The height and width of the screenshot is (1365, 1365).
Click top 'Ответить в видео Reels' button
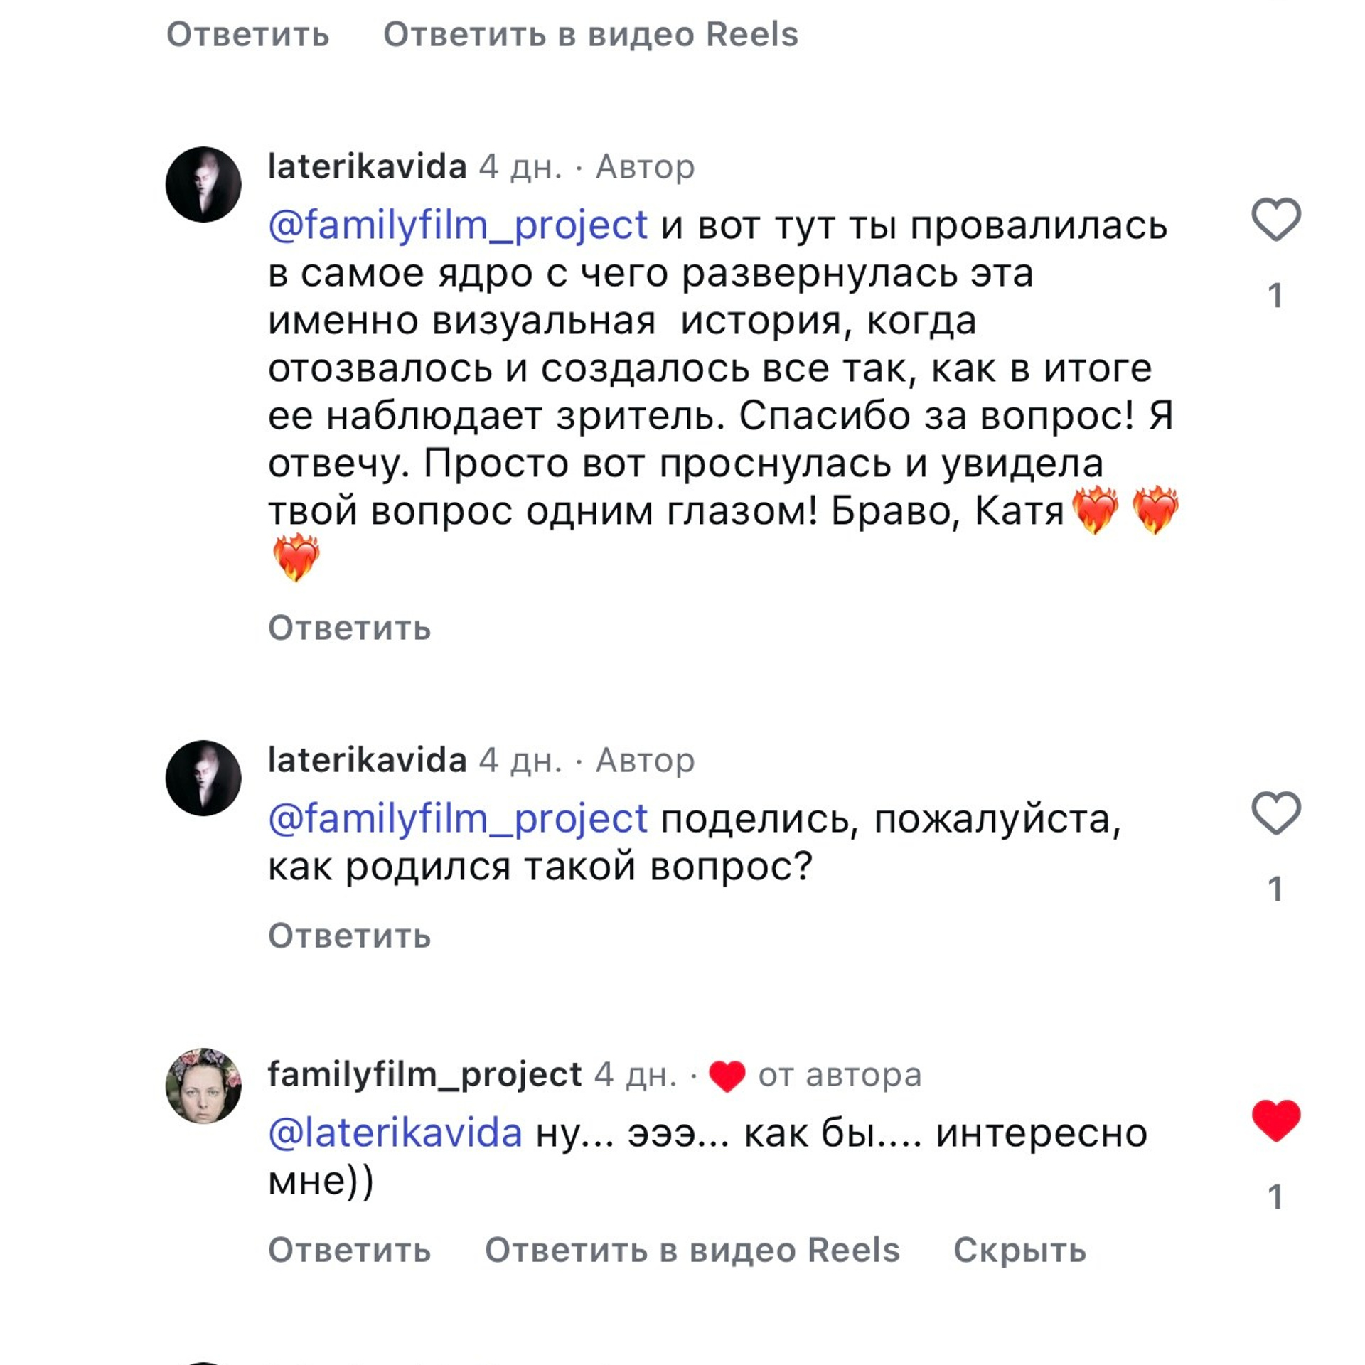point(590,34)
